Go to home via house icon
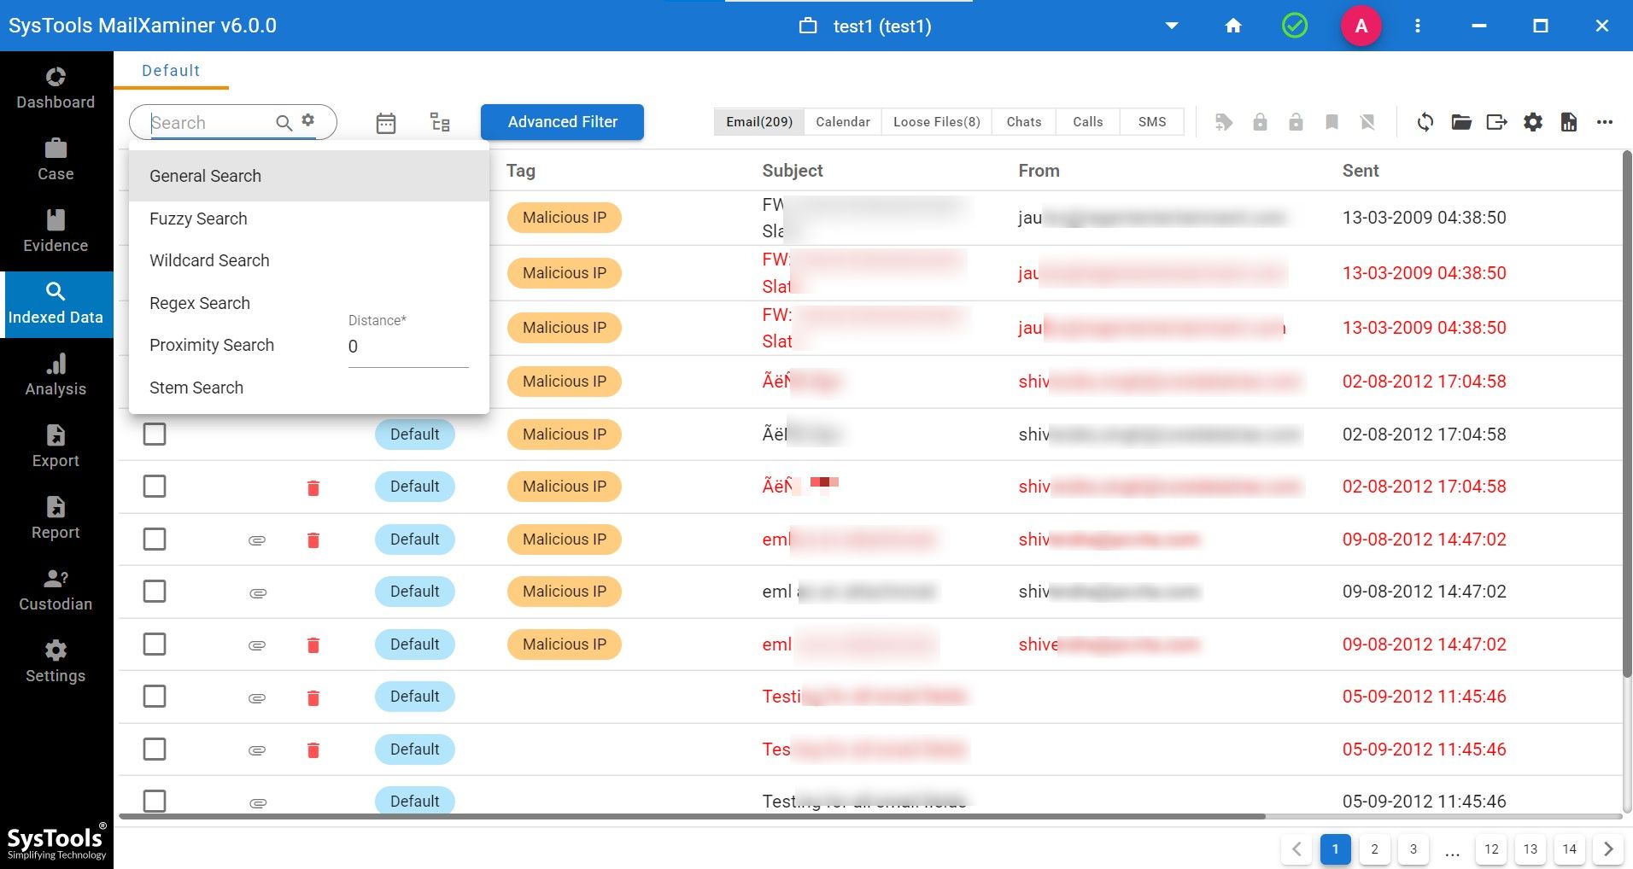This screenshot has width=1633, height=869. click(x=1233, y=26)
